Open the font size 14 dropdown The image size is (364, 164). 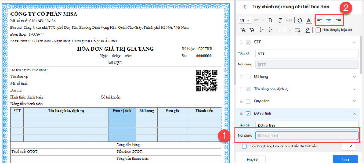[x=246, y=20]
